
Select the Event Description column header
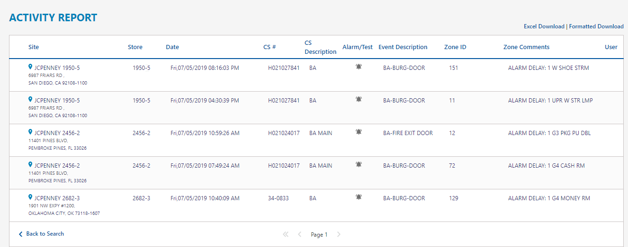[x=403, y=47]
